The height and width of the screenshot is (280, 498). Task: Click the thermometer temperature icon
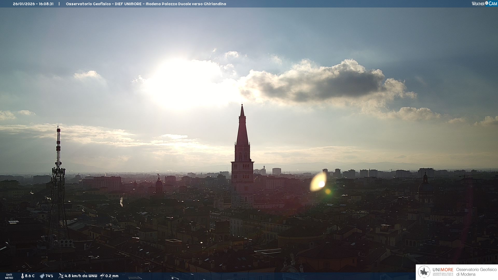pyautogui.click(x=22, y=276)
